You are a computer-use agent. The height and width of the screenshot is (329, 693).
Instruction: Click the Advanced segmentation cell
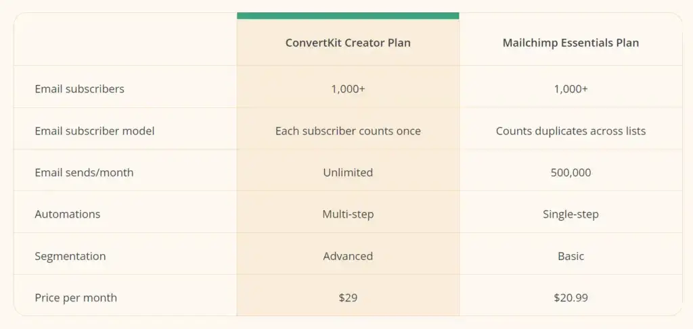(x=348, y=256)
